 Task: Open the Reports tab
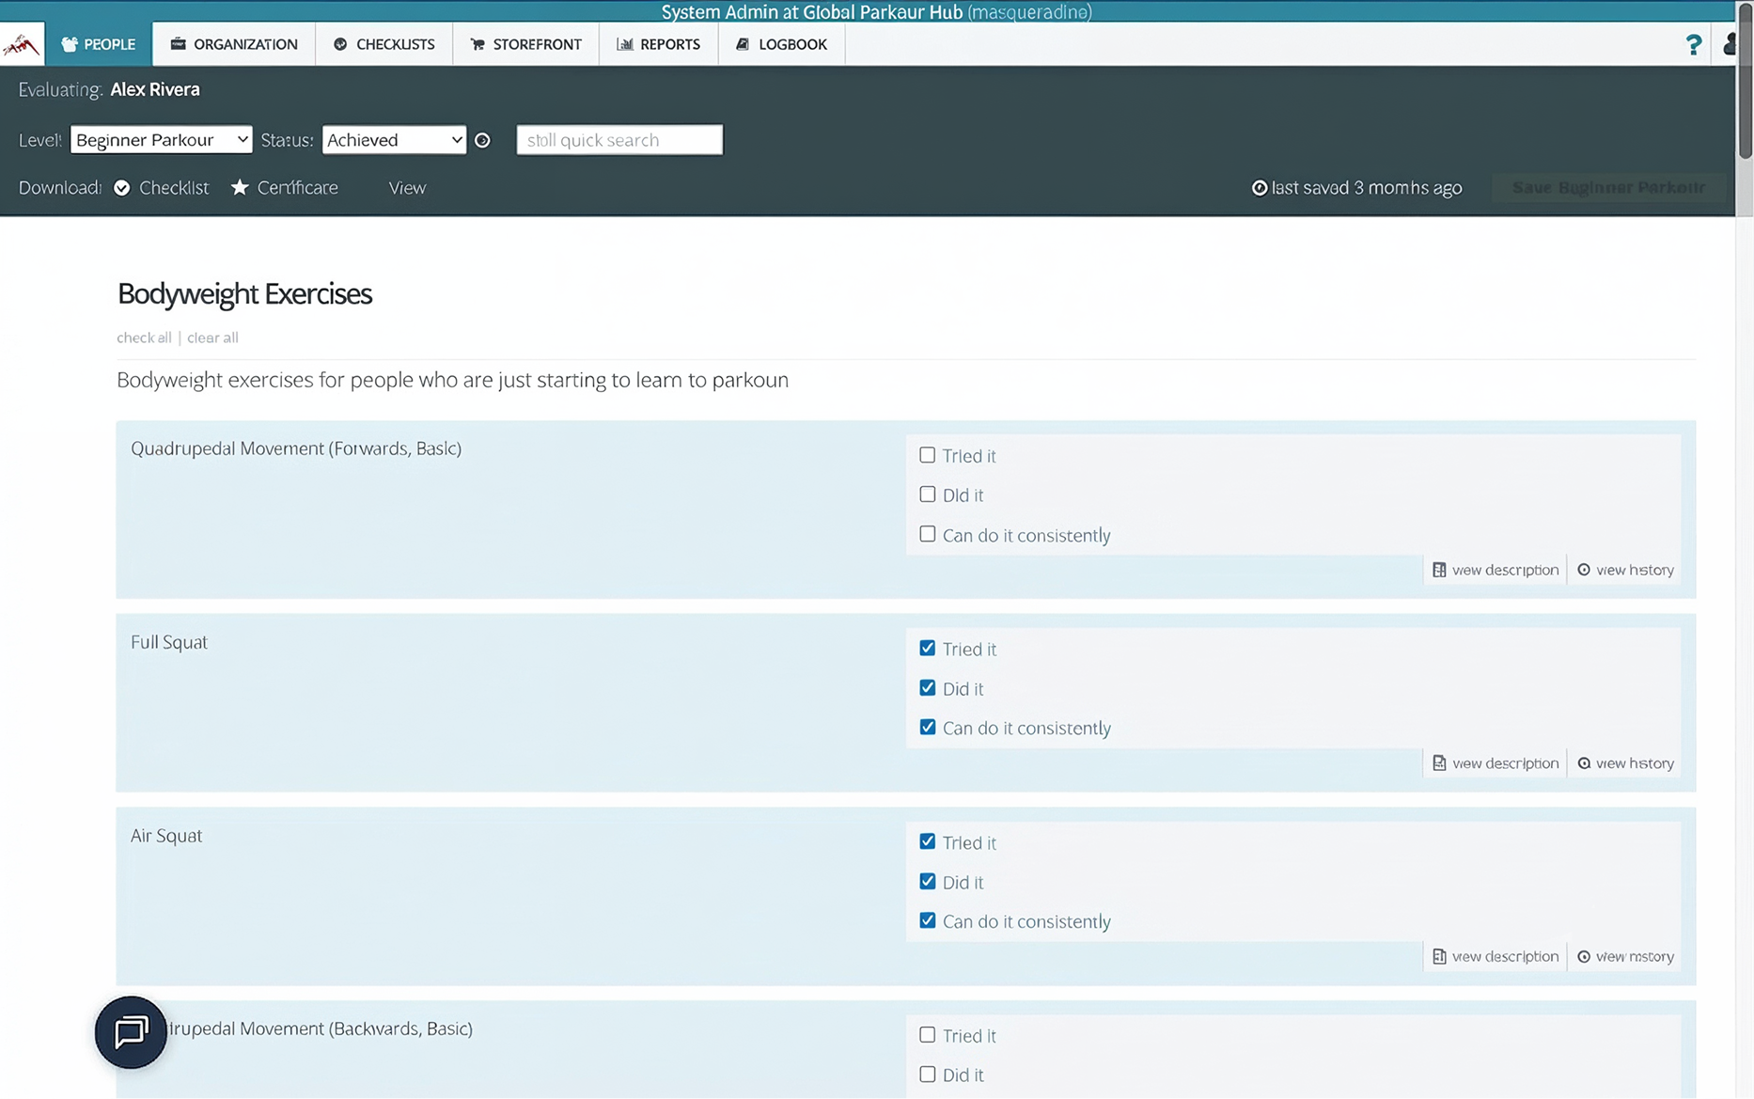[x=659, y=44]
